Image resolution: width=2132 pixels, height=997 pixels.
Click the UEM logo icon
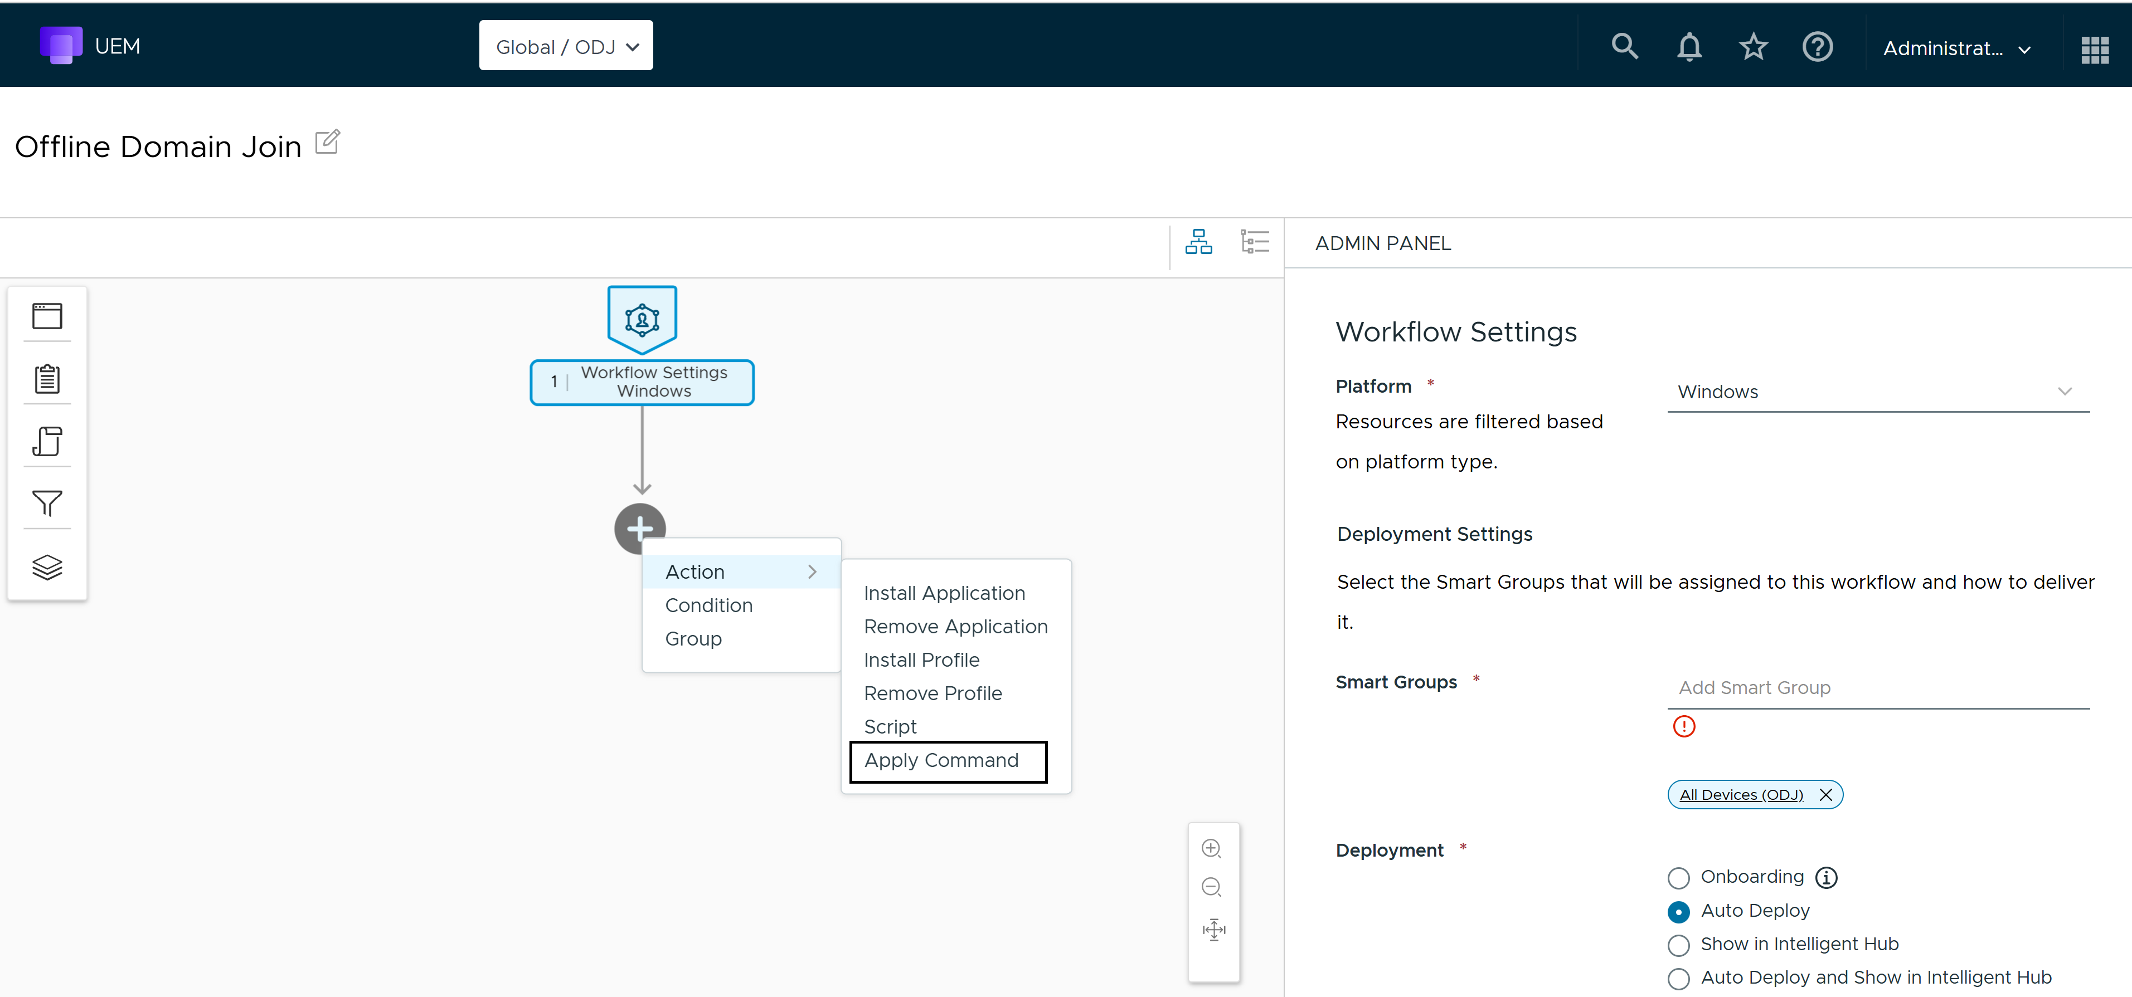coord(61,46)
